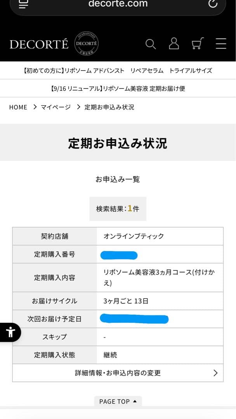236x419 pixels.
Task: Click chevron arrow beside 詳細情報 row
Action: [x=215, y=373]
